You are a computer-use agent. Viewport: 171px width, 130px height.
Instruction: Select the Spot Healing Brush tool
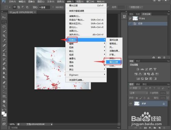4,45
